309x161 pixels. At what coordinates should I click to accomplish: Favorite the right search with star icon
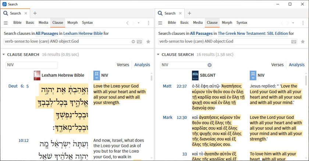[x=303, y=41]
